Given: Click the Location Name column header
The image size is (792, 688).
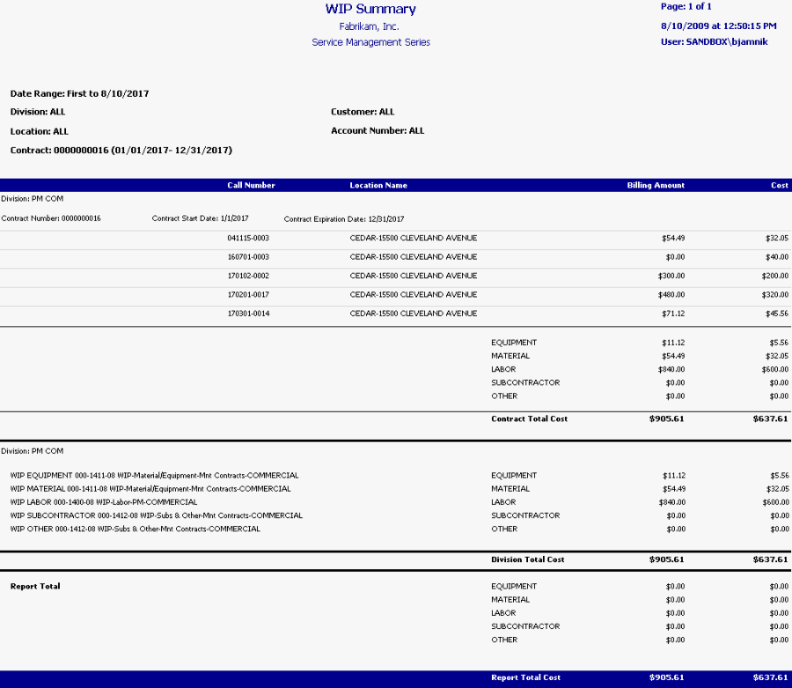Looking at the screenshot, I should [x=378, y=186].
